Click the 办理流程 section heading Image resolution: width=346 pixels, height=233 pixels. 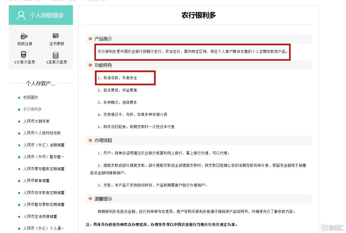point(103,140)
